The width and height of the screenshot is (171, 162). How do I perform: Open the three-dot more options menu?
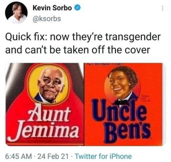163,8
